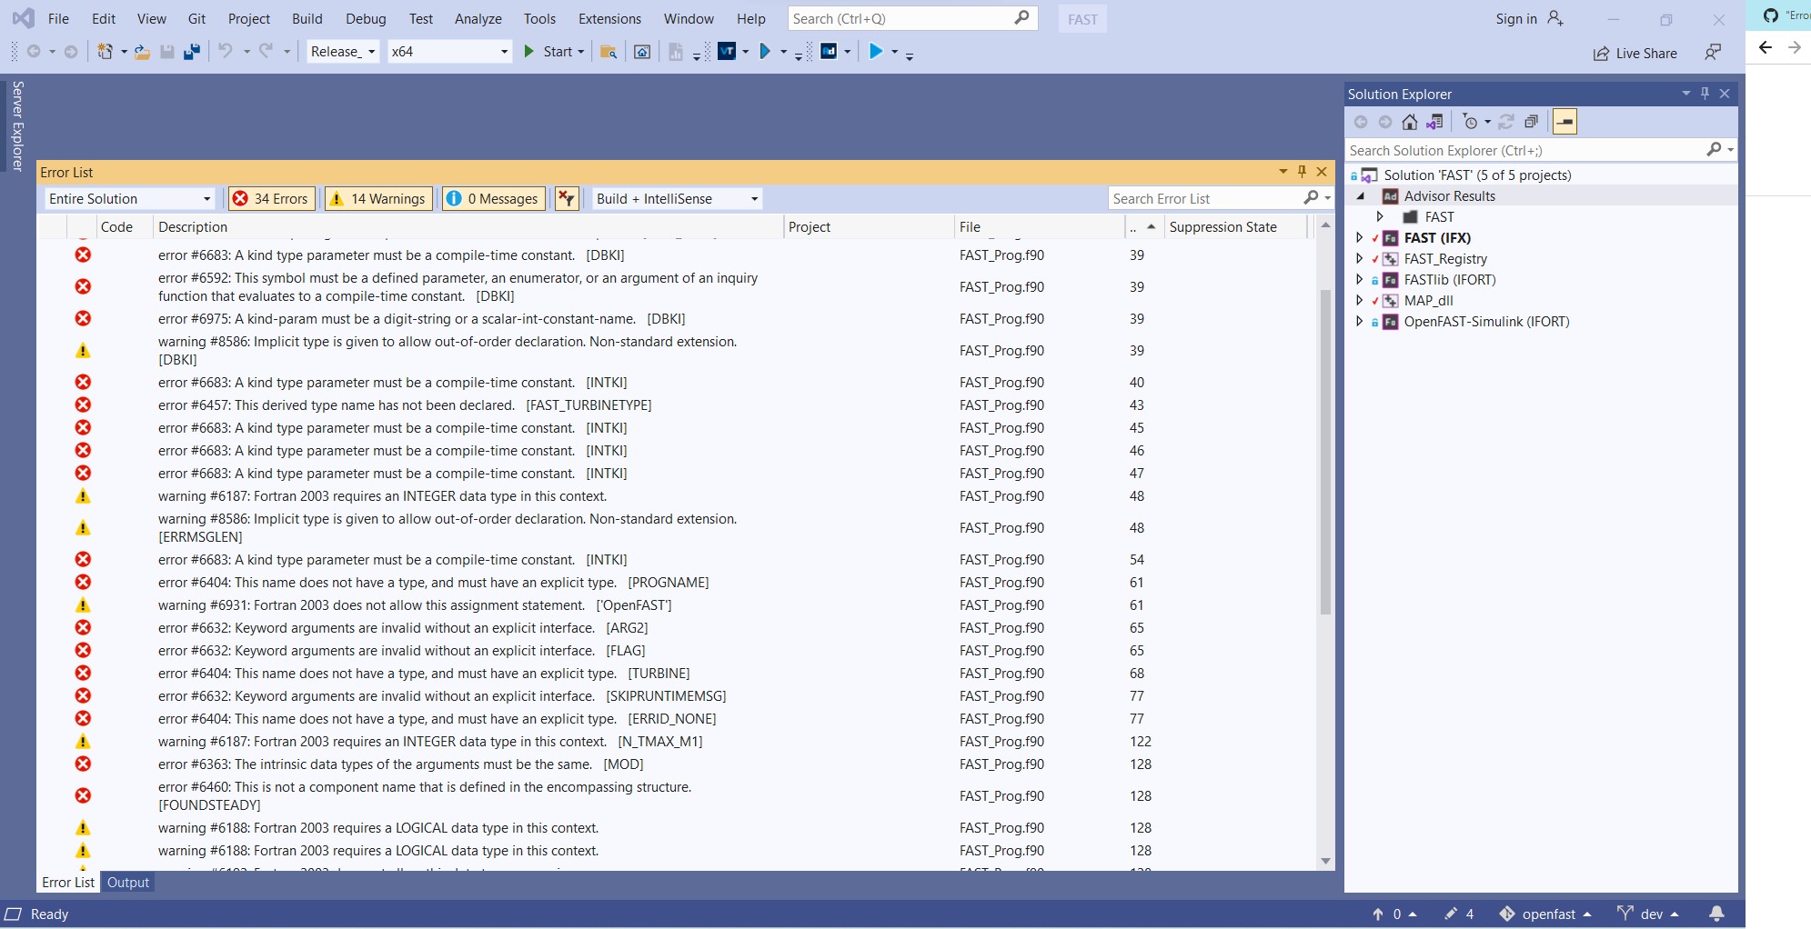Sync Solution Explorer with active document
This screenshot has width=1811, height=929.
1435,121
